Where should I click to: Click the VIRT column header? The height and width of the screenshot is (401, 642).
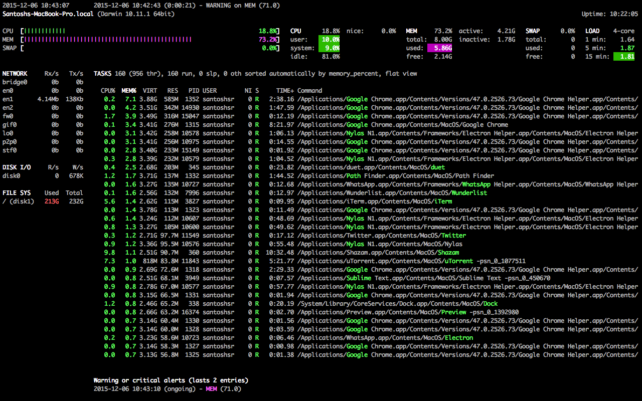pyautogui.click(x=150, y=91)
